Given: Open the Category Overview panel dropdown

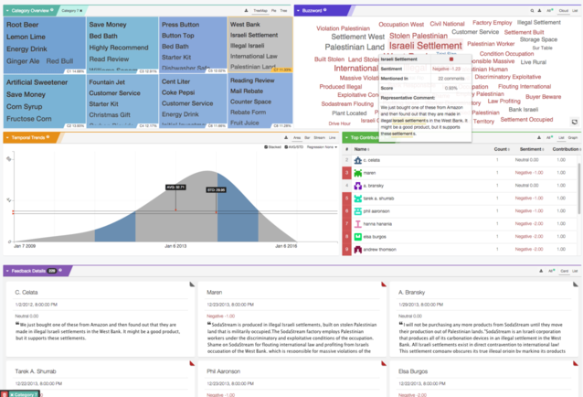Looking at the screenshot, I should tap(54, 9).
